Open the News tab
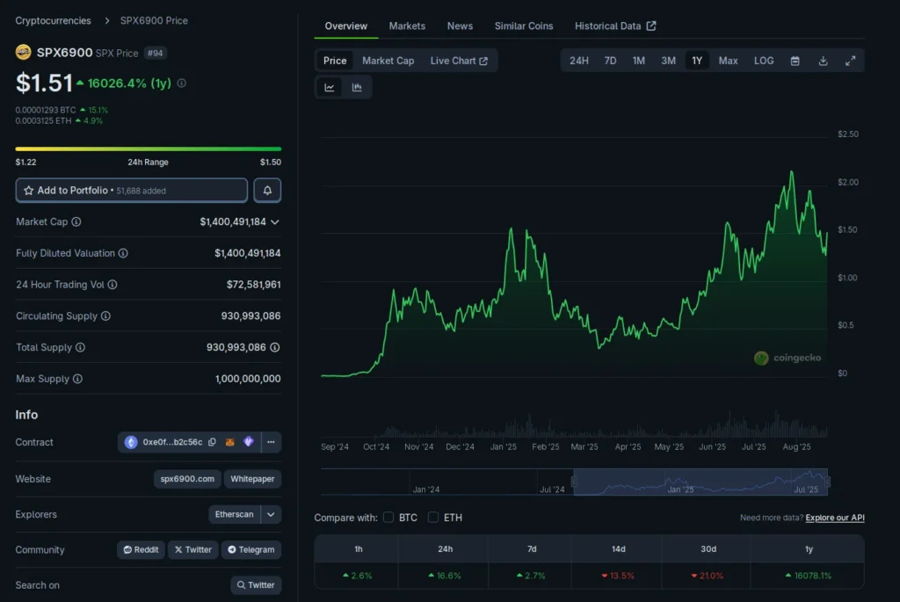This screenshot has width=900, height=602. coord(460,25)
